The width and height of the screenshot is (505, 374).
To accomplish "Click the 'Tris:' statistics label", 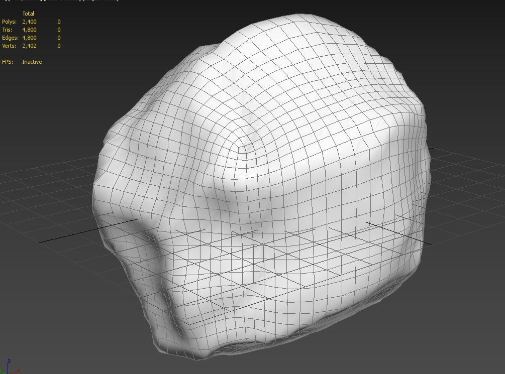I will coord(7,30).
